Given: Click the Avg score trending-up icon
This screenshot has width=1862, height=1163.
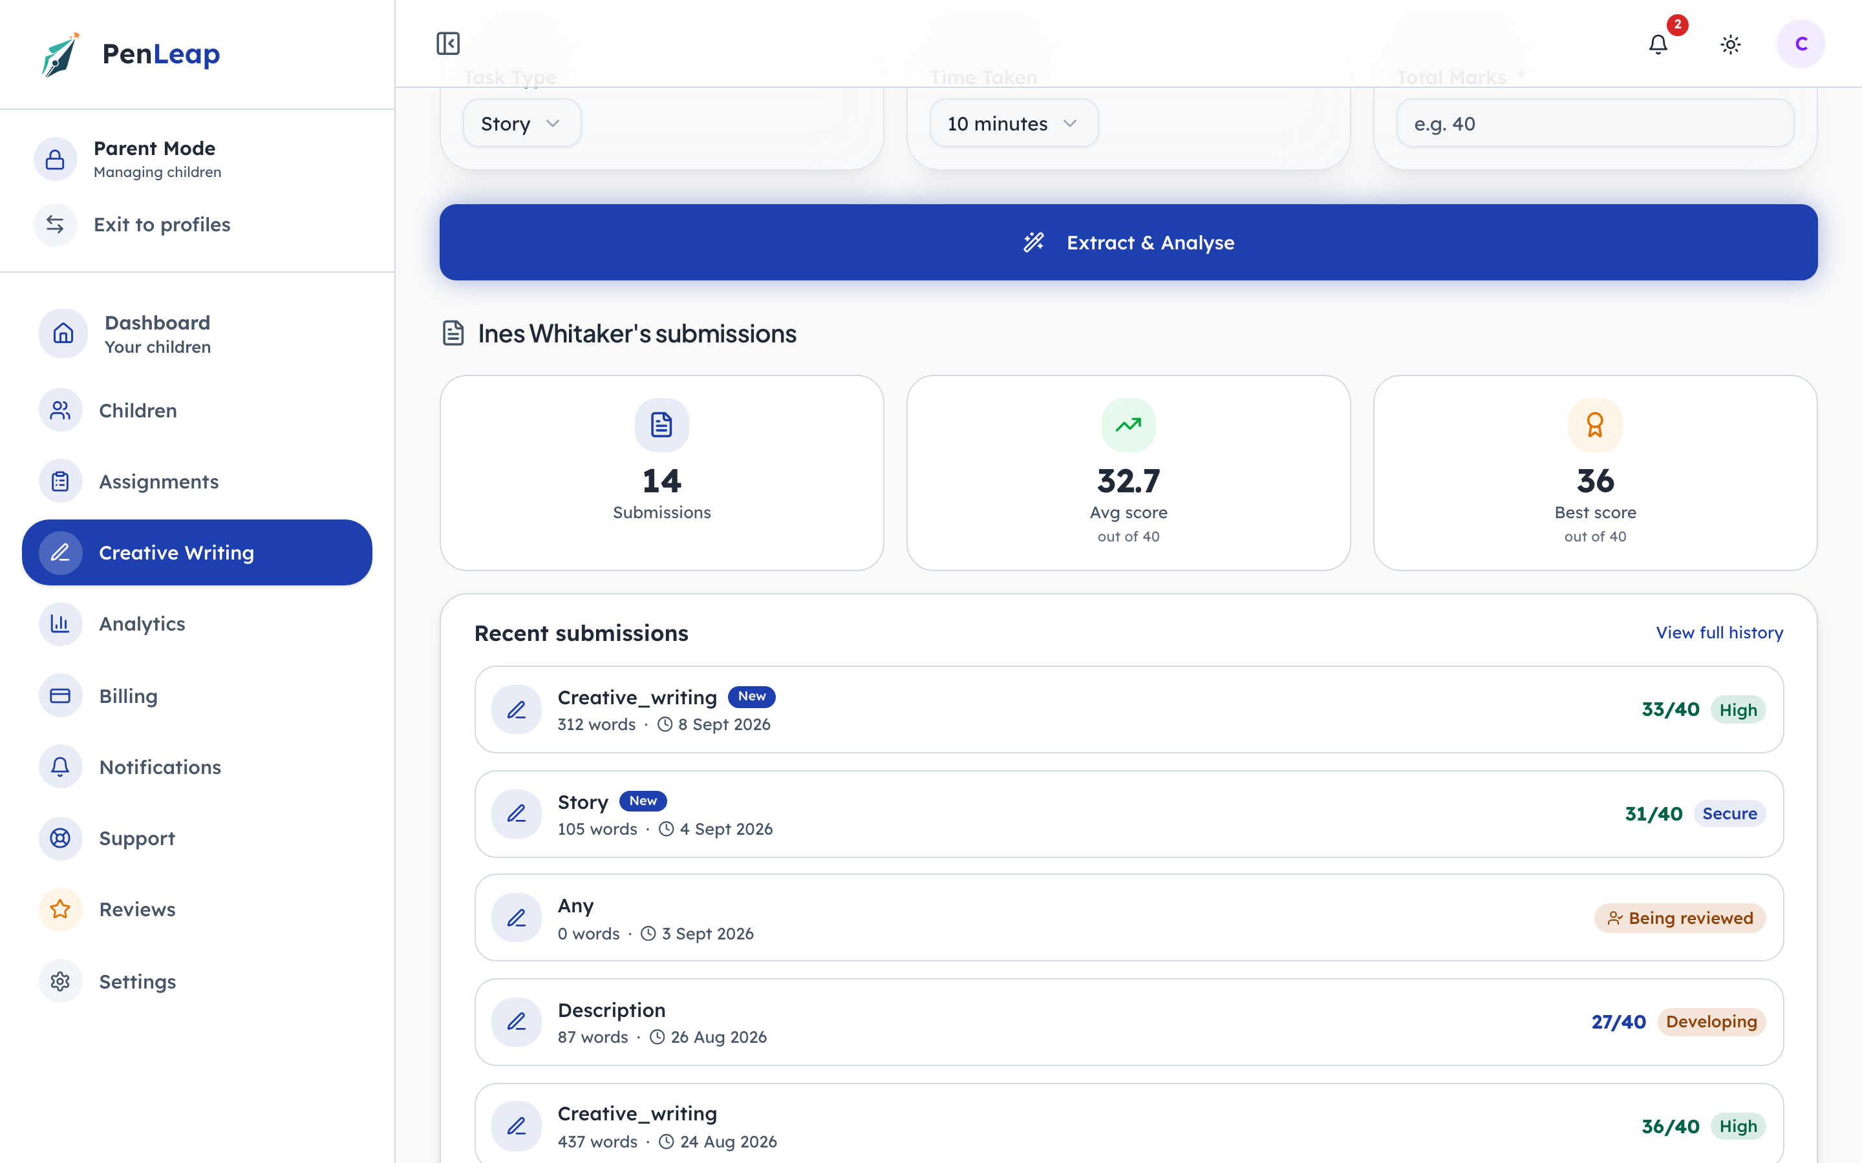Looking at the screenshot, I should coord(1129,424).
